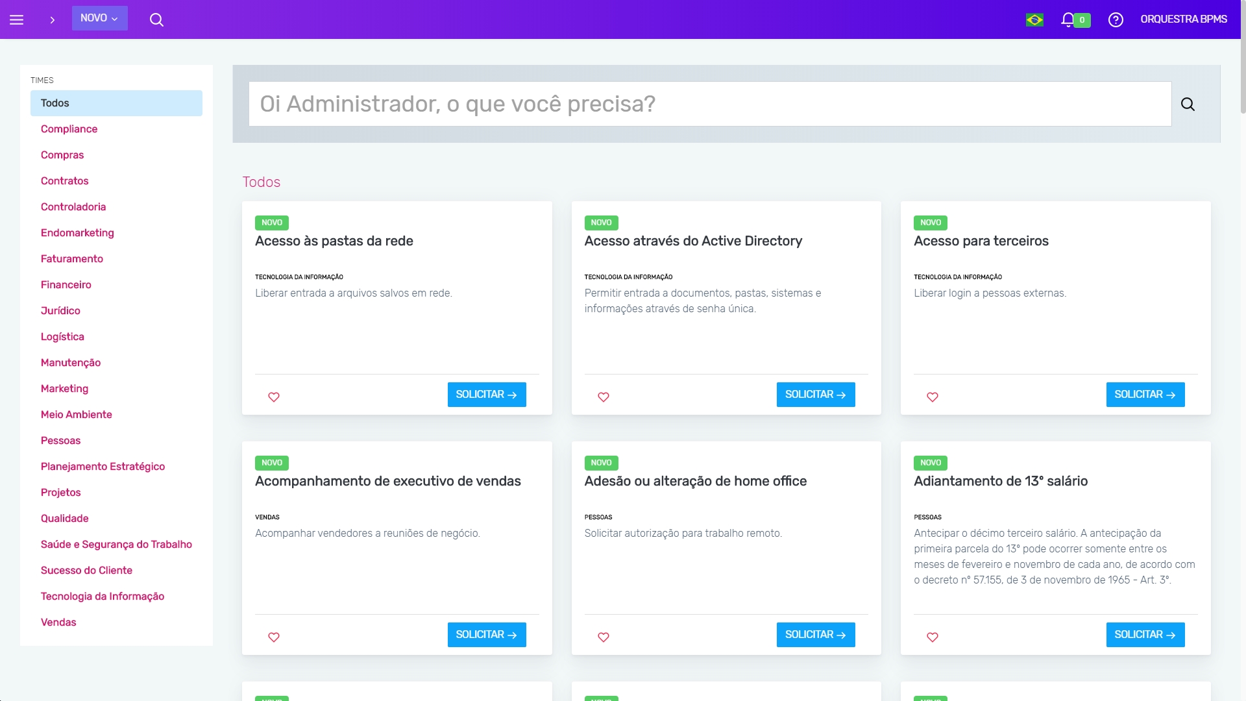Click the 'o que você precisa?' search field
This screenshot has width=1246, height=701.
click(x=710, y=104)
